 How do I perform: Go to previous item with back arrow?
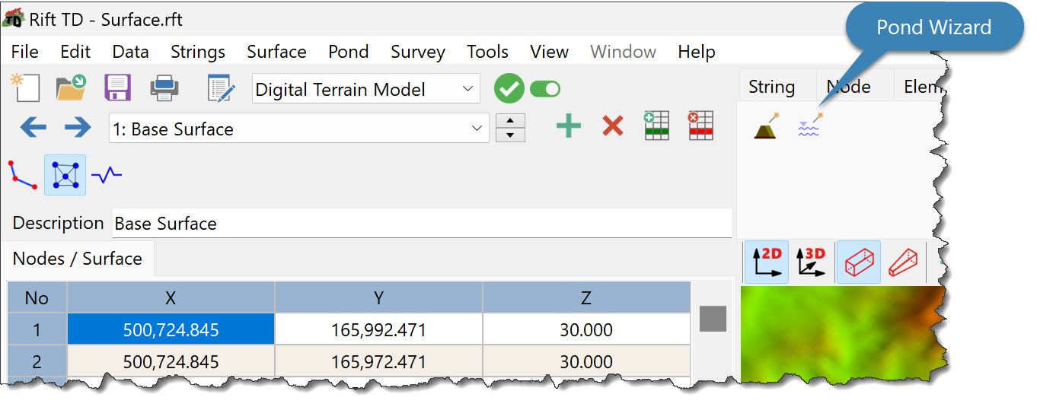coord(33,127)
